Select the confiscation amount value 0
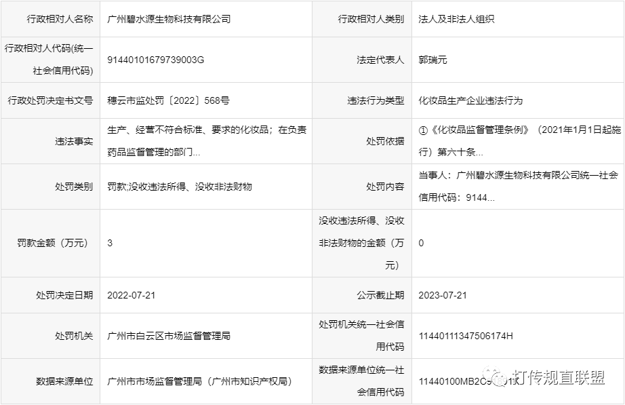Viewport: 625px width, 405px height. (x=421, y=243)
